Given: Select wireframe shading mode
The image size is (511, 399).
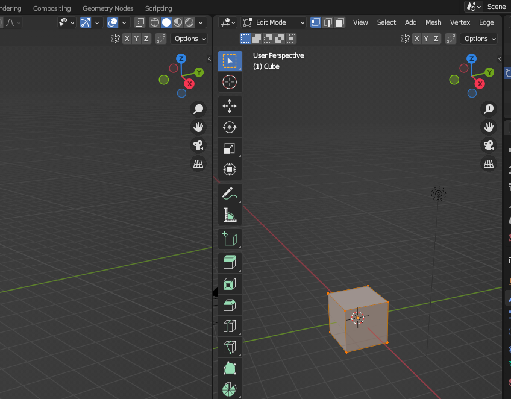Looking at the screenshot, I should tap(155, 22).
